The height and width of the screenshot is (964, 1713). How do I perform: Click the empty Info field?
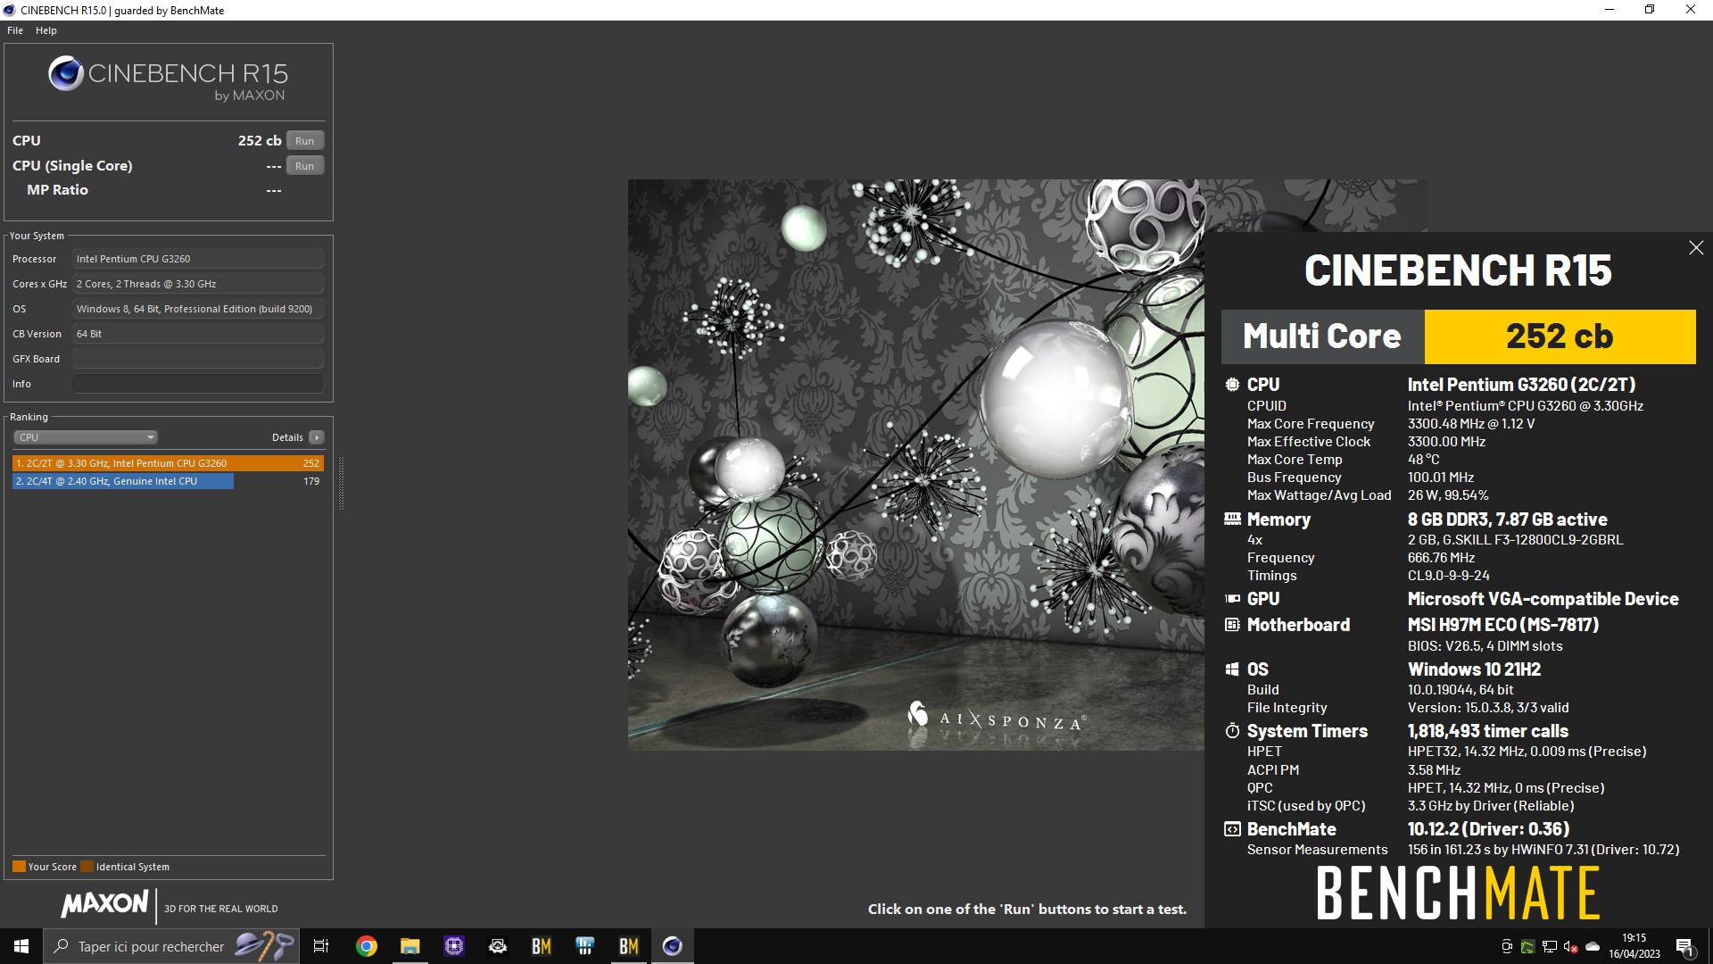pyautogui.click(x=198, y=384)
